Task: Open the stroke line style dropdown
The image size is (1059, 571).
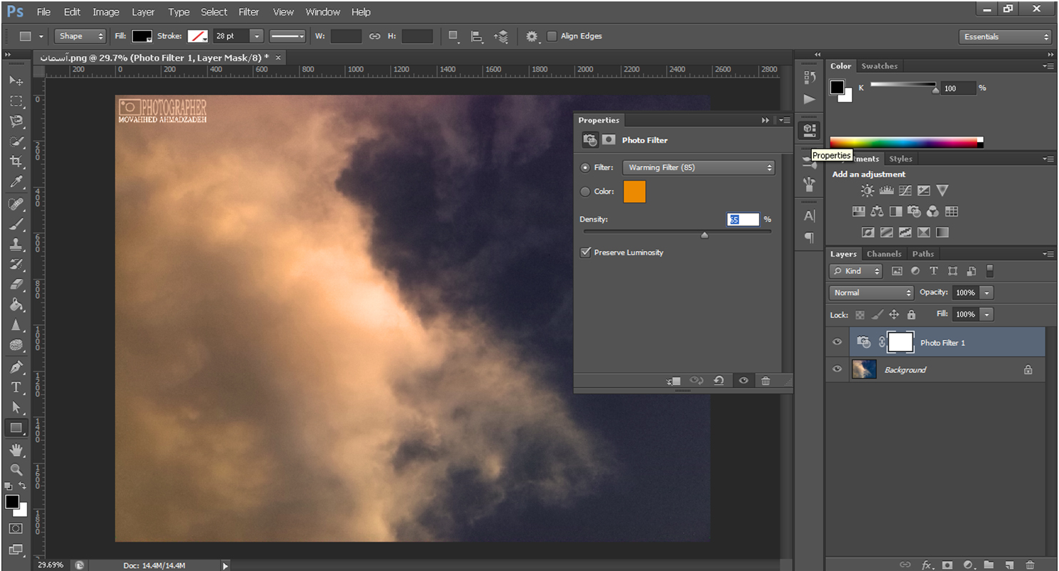Action: [287, 36]
